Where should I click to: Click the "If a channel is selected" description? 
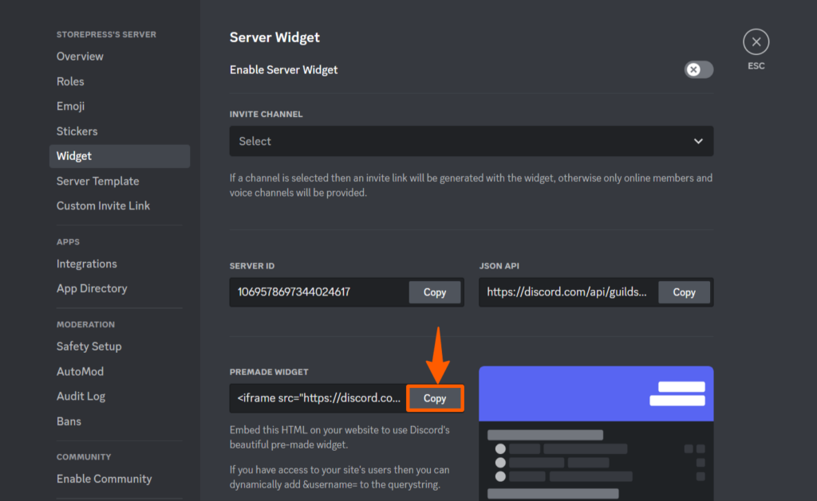tap(471, 186)
